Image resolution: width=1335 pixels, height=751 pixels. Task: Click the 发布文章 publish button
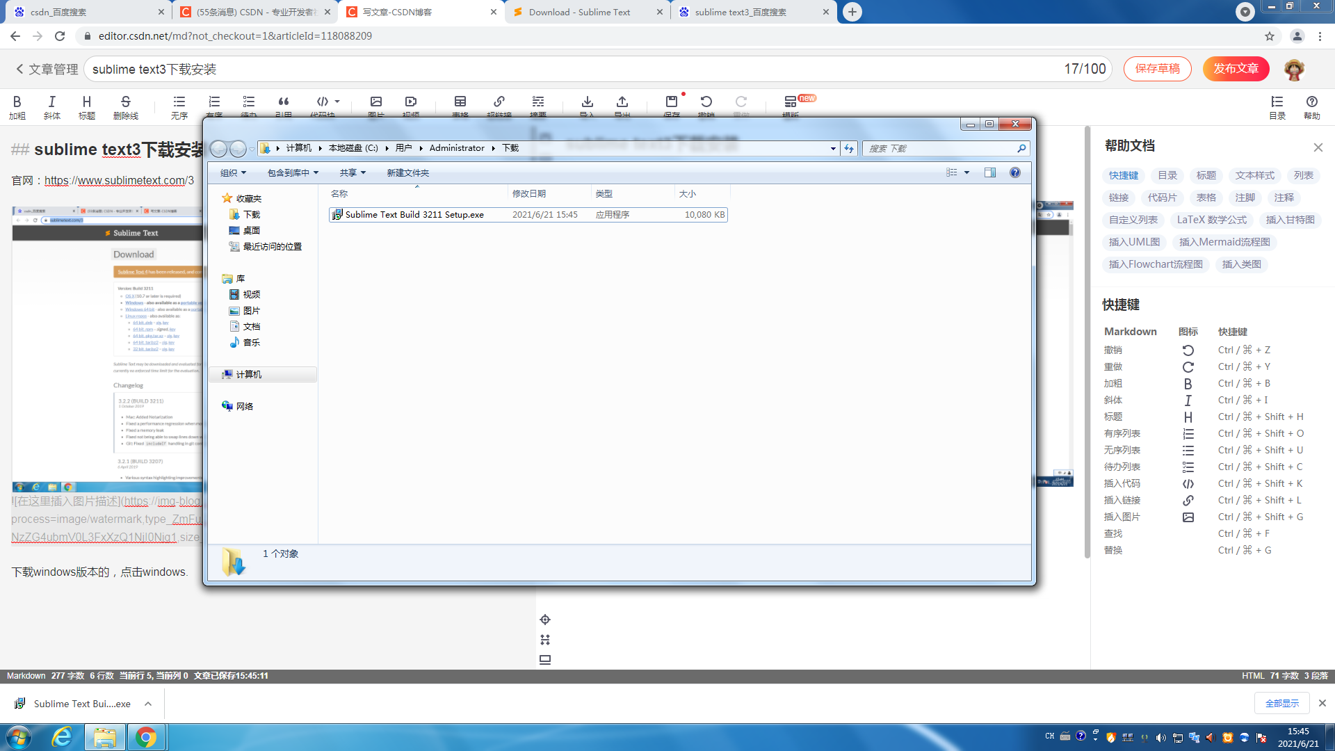coord(1236,69)
